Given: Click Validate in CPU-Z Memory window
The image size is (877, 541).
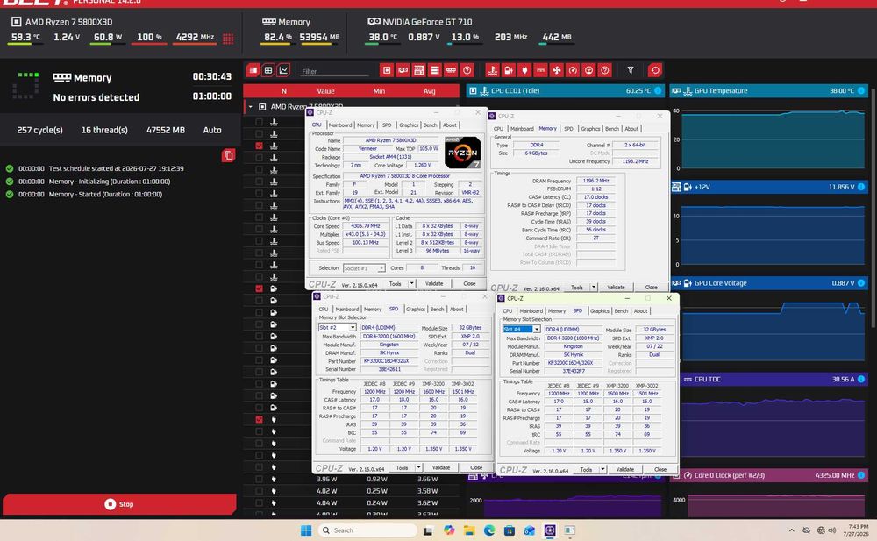Looking at the screenshot, I should click(x=616, y=287).
